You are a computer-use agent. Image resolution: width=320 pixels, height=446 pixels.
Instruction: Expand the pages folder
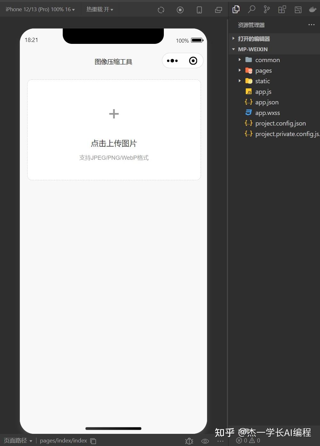[x=274, y=70]
